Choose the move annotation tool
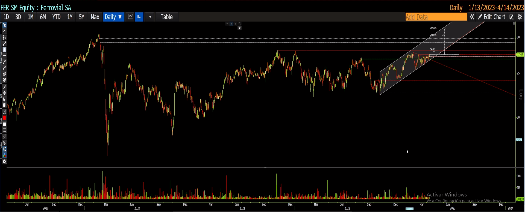 [x=4, y=93]
